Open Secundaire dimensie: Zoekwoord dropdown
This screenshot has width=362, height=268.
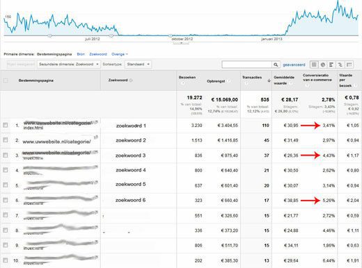point(69,65)
